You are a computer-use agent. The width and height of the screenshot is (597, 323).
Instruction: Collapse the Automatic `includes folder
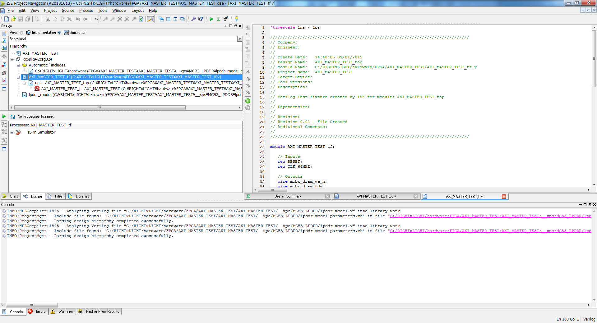[x=18, y=65]
